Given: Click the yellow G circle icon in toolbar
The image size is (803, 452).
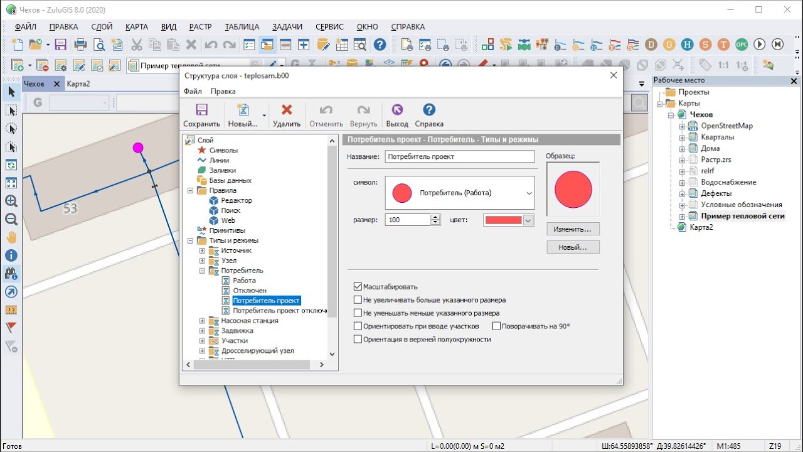Looking at the screenshot, I should pyautogui.click(x=669, y=45).
